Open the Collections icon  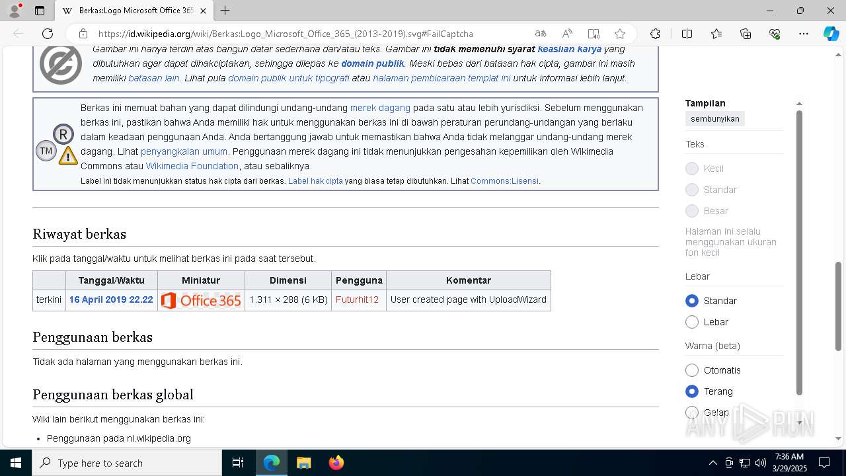point(746,34)
